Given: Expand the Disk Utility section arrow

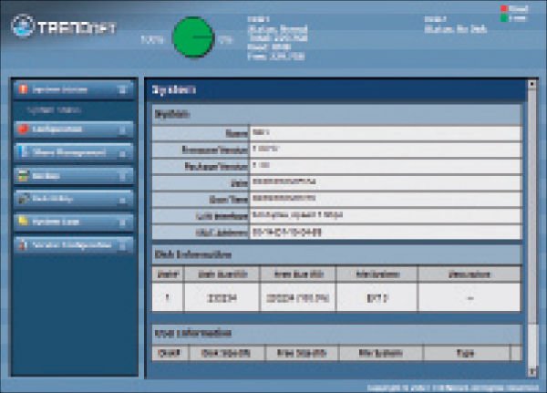Looking at the screenshot, I should point(122,198).
